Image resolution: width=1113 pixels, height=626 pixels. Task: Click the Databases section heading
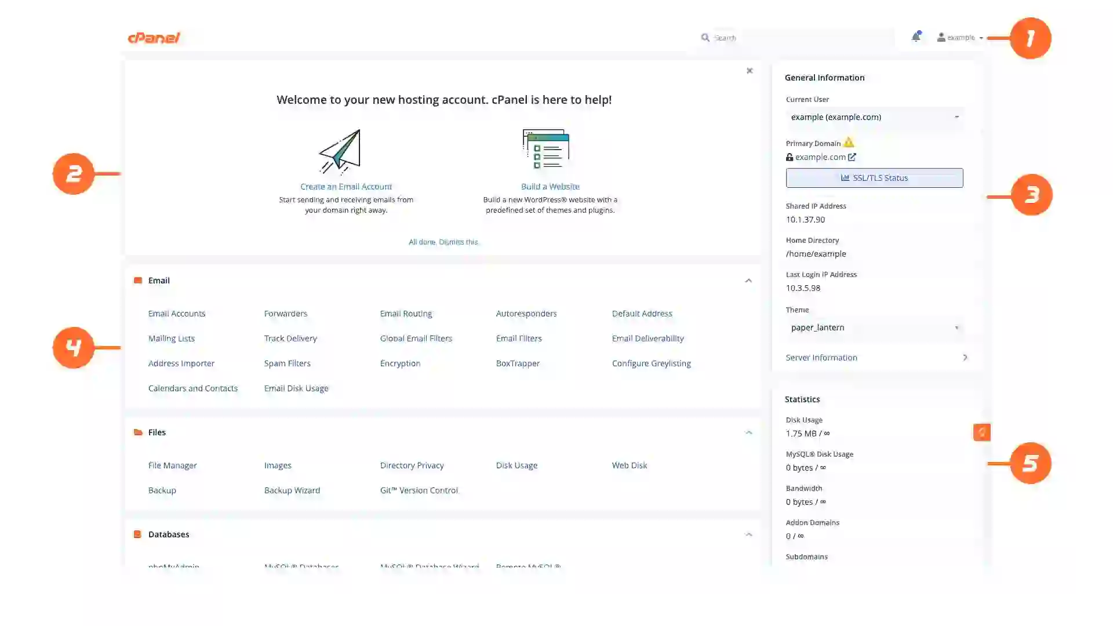point(169,534)
